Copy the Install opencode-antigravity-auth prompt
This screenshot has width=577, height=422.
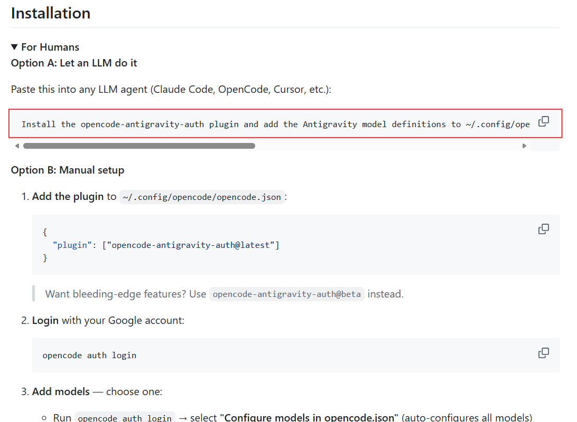(x=544, y=121)
